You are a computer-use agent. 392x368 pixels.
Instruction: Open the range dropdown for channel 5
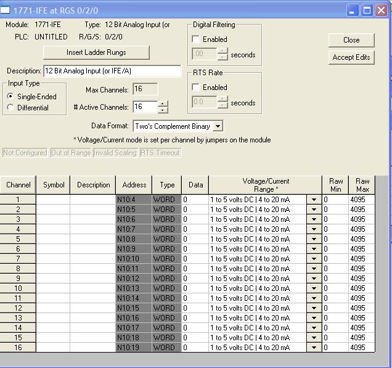coord(314,239)
